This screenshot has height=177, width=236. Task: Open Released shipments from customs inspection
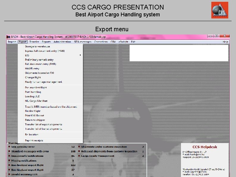tap(109, 151)
